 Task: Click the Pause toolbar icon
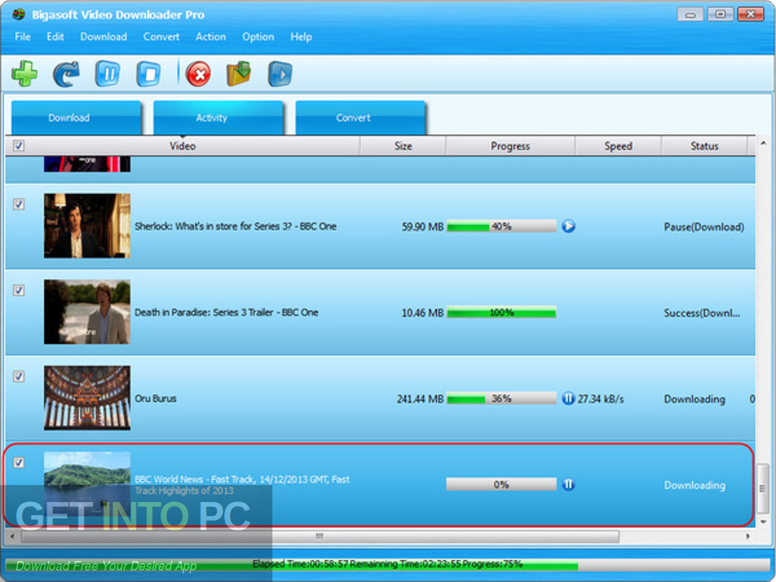108,74
